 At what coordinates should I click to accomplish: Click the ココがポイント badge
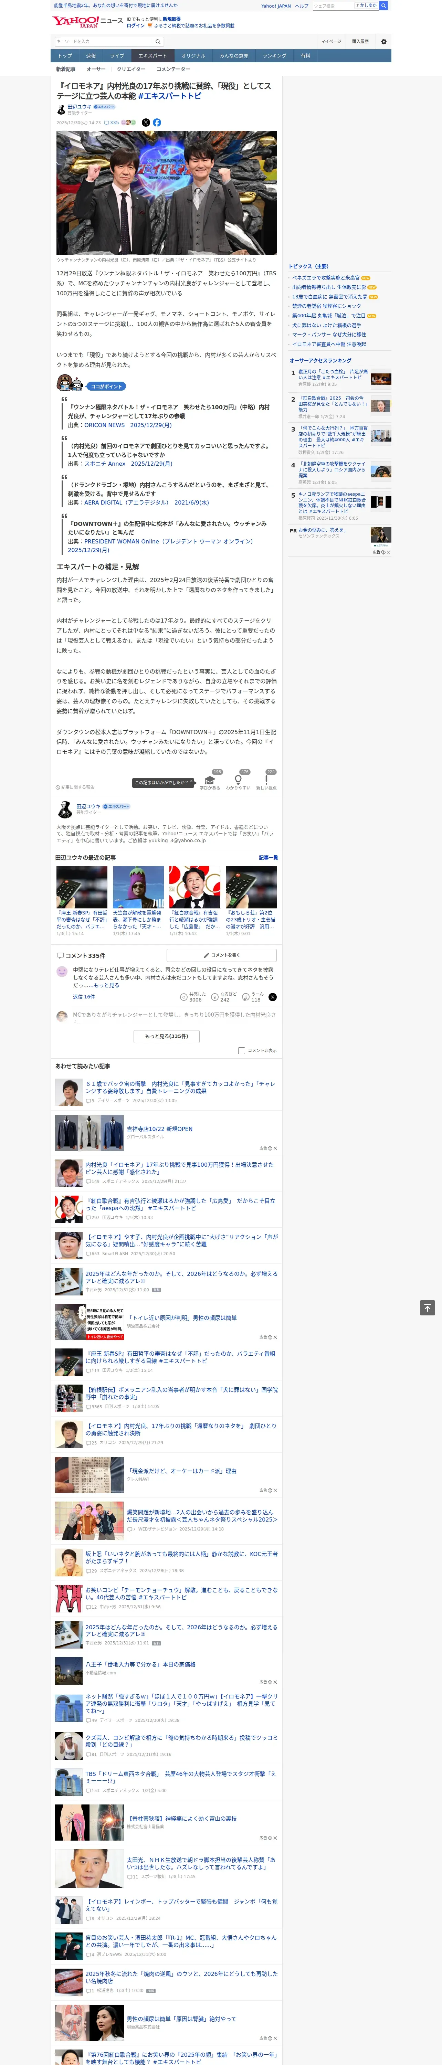tap(106, 386)
